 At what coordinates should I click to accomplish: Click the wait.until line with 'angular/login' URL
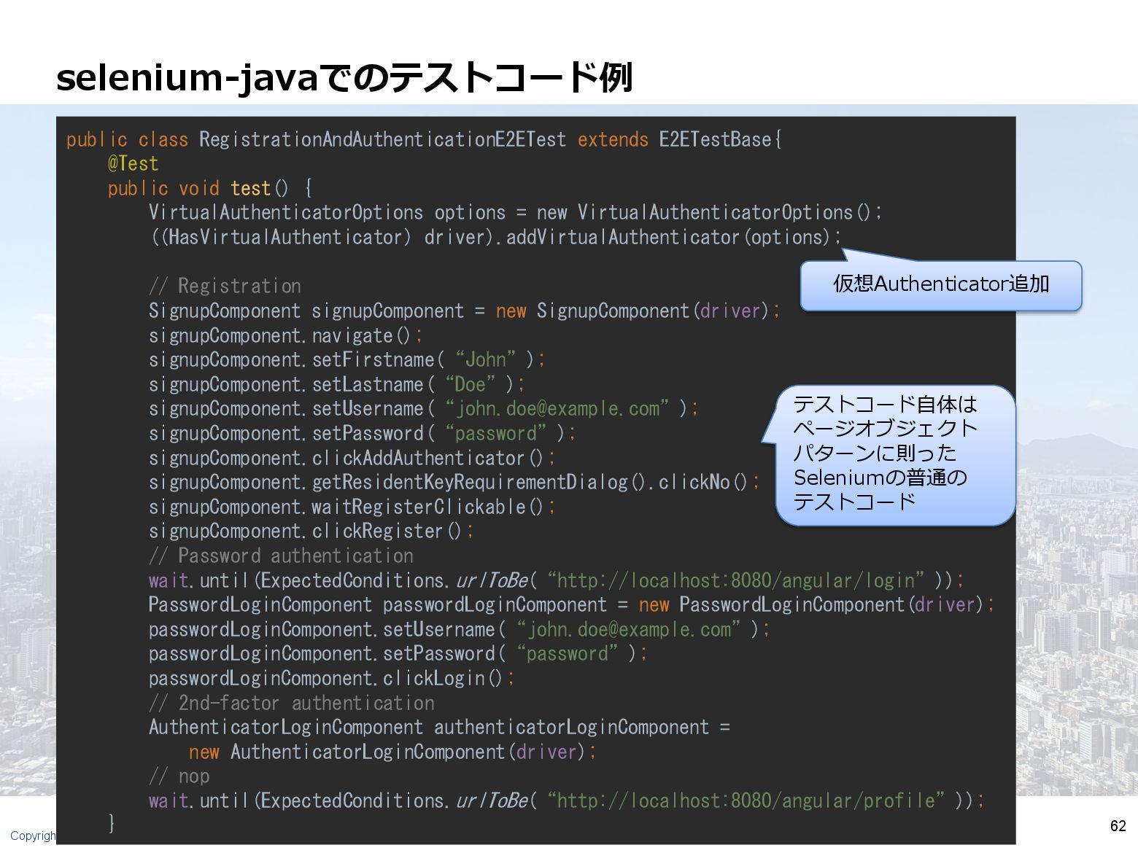tap(557, 580)
